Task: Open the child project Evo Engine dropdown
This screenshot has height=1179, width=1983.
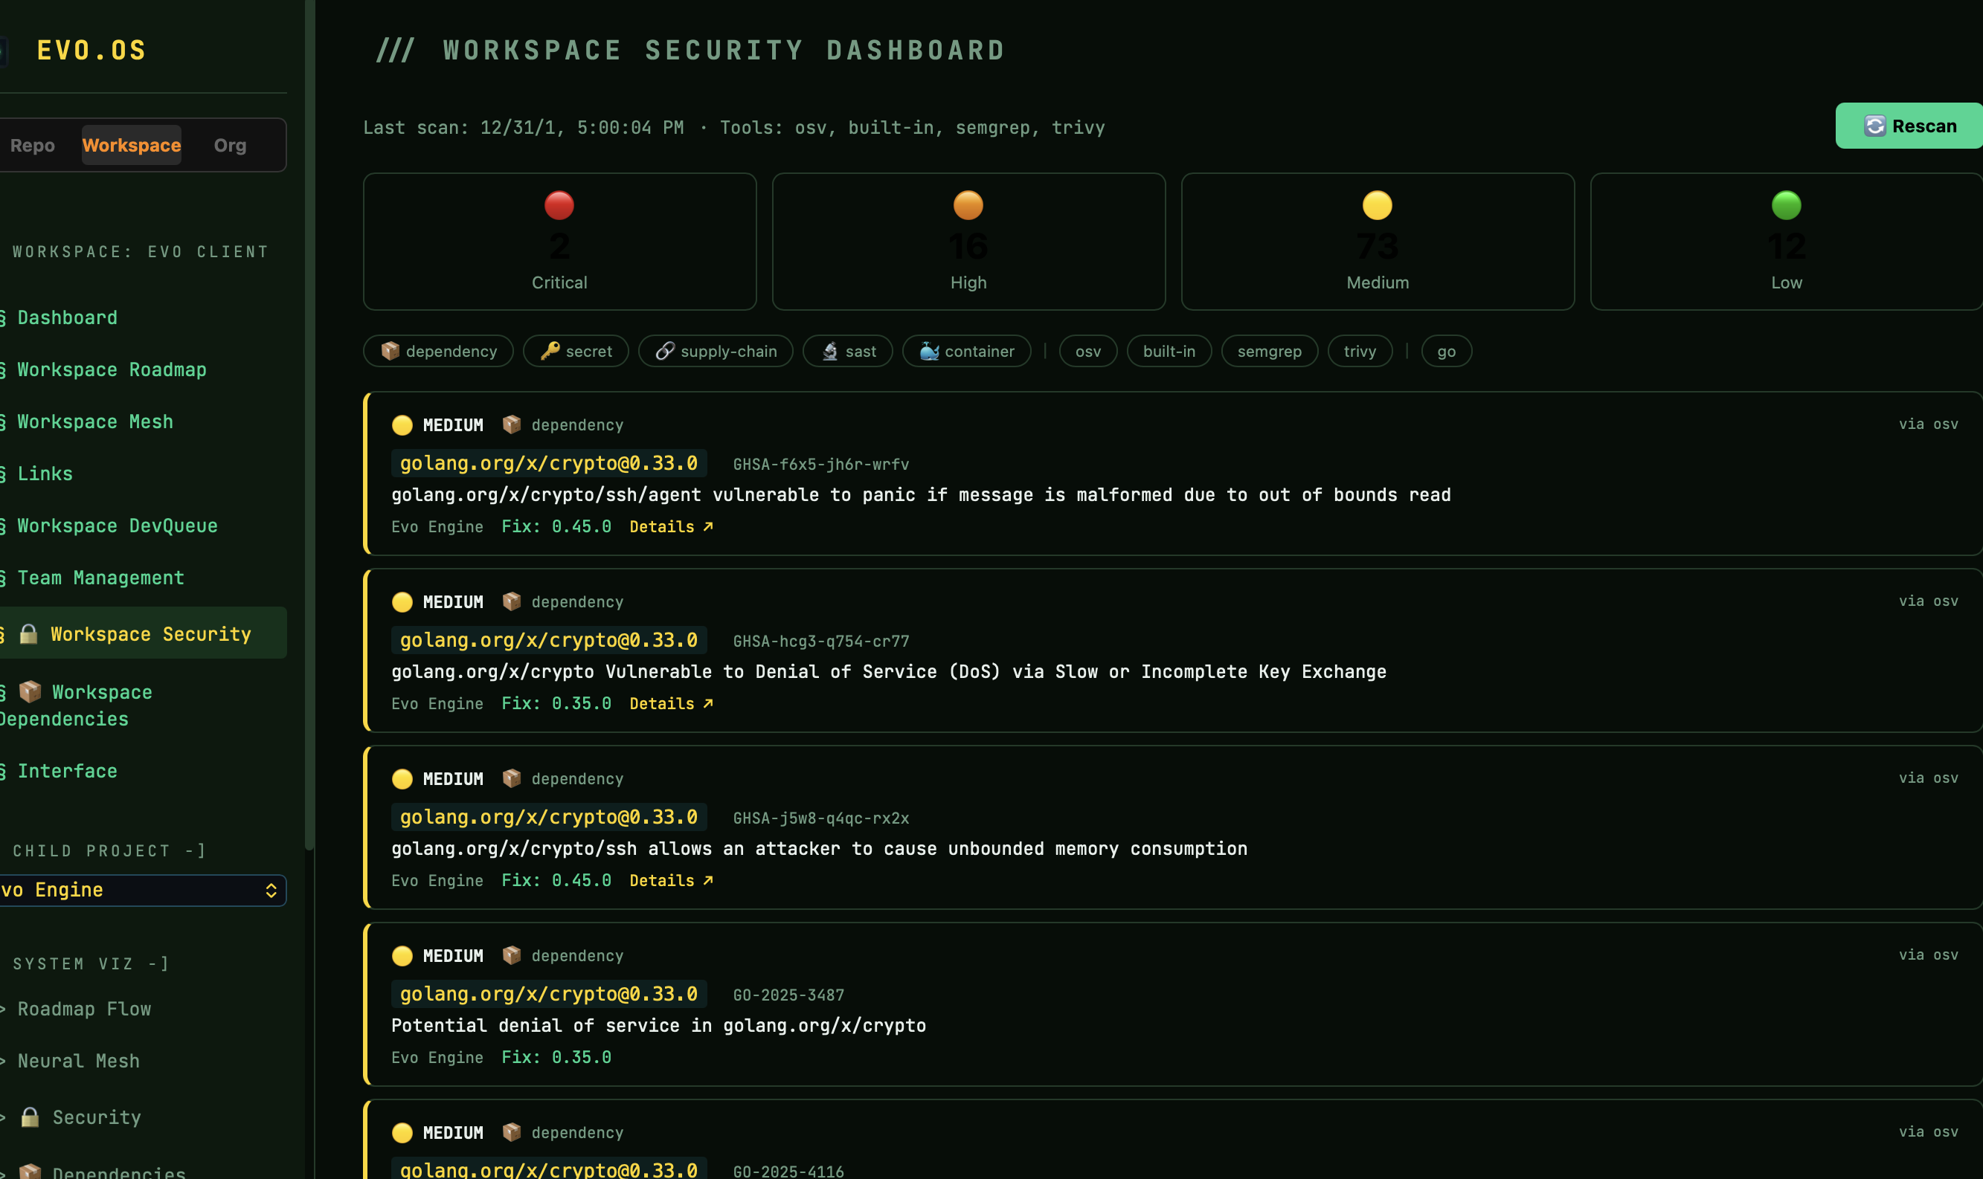Action: (143, 890)
